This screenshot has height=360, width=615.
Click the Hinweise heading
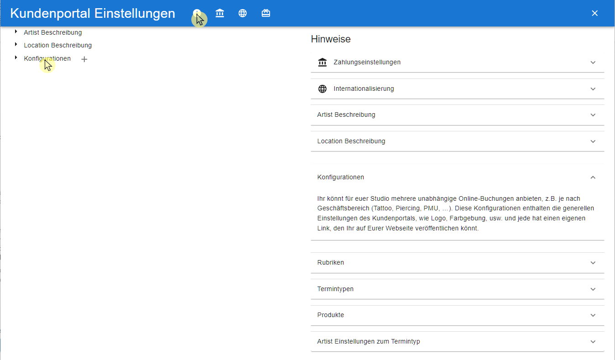tap(331, 39)
